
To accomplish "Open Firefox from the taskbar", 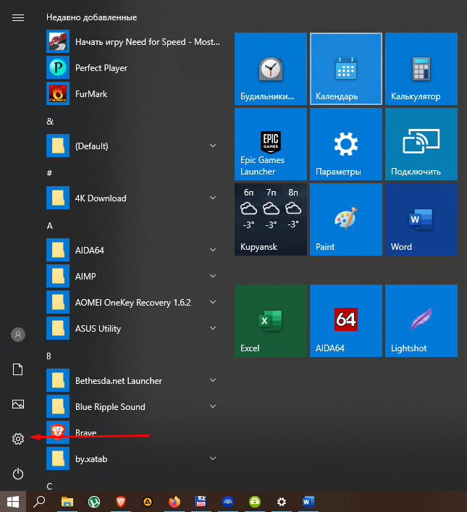I will [174, 502].
